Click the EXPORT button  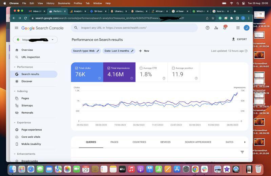239,39
